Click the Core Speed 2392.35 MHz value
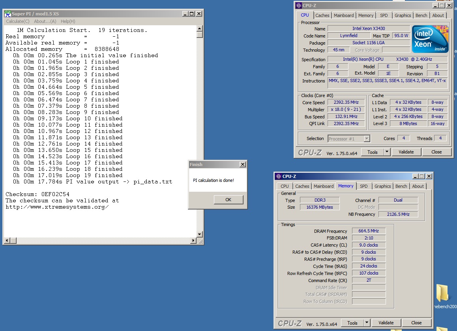Image resolution: width=457 pixels, height=331 pixels. pyautogui.click(x=346, y=102)
